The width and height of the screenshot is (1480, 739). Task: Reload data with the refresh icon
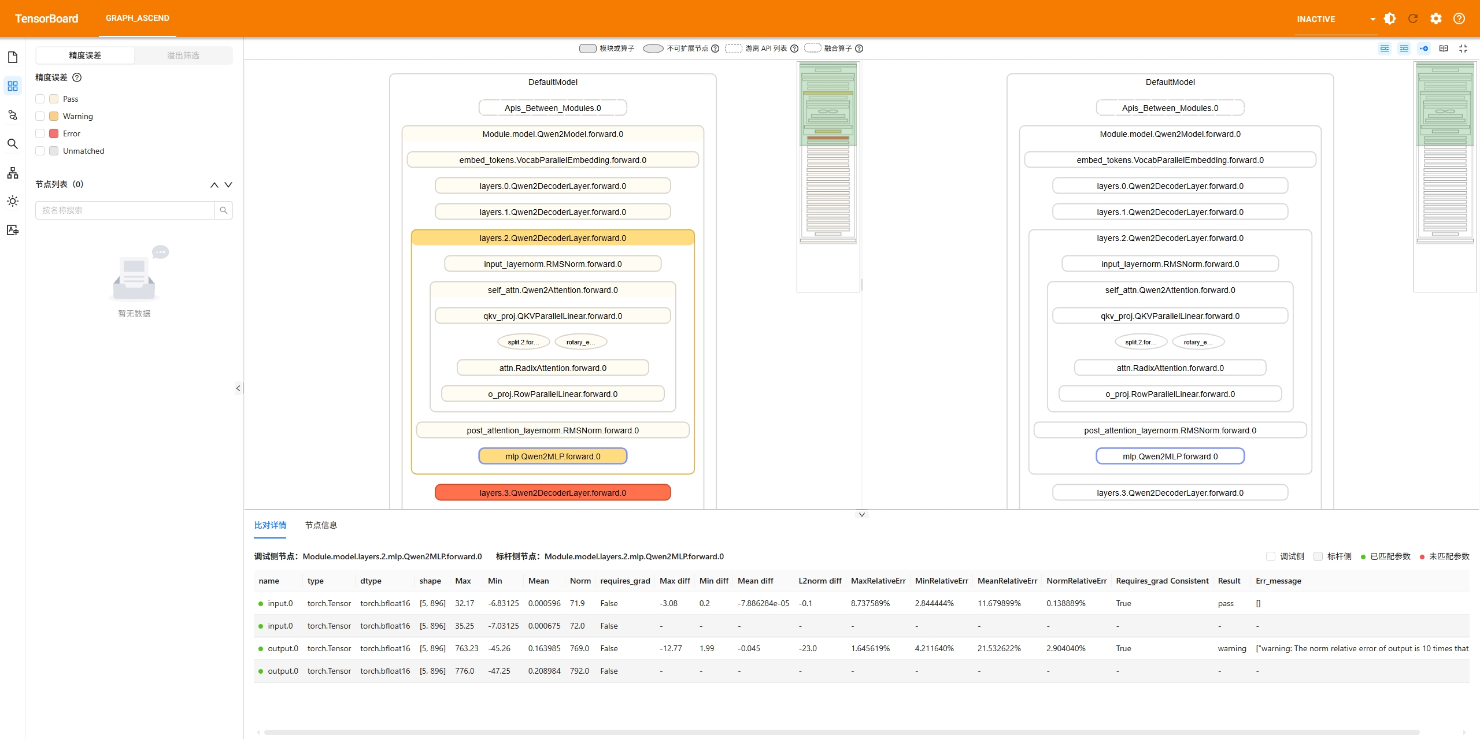[1413, 18]
